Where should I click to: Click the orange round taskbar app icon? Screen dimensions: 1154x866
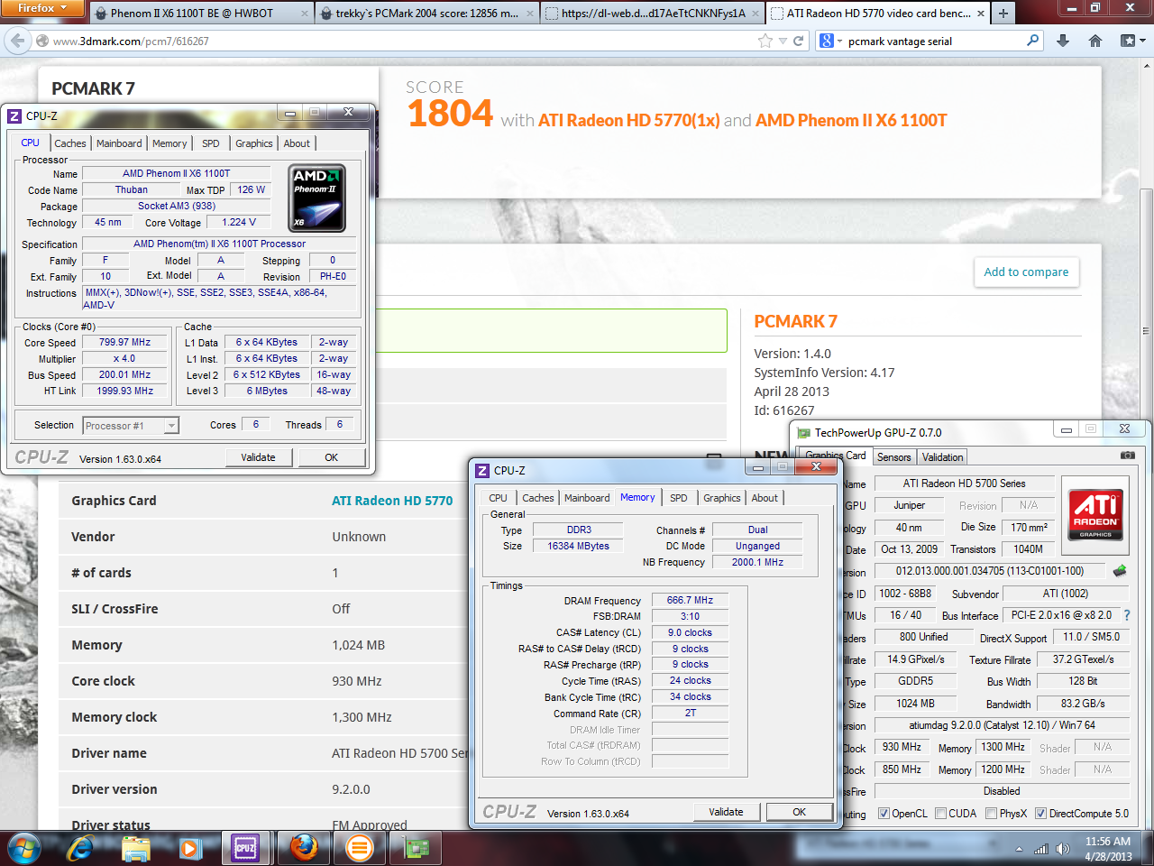point(359,848)
